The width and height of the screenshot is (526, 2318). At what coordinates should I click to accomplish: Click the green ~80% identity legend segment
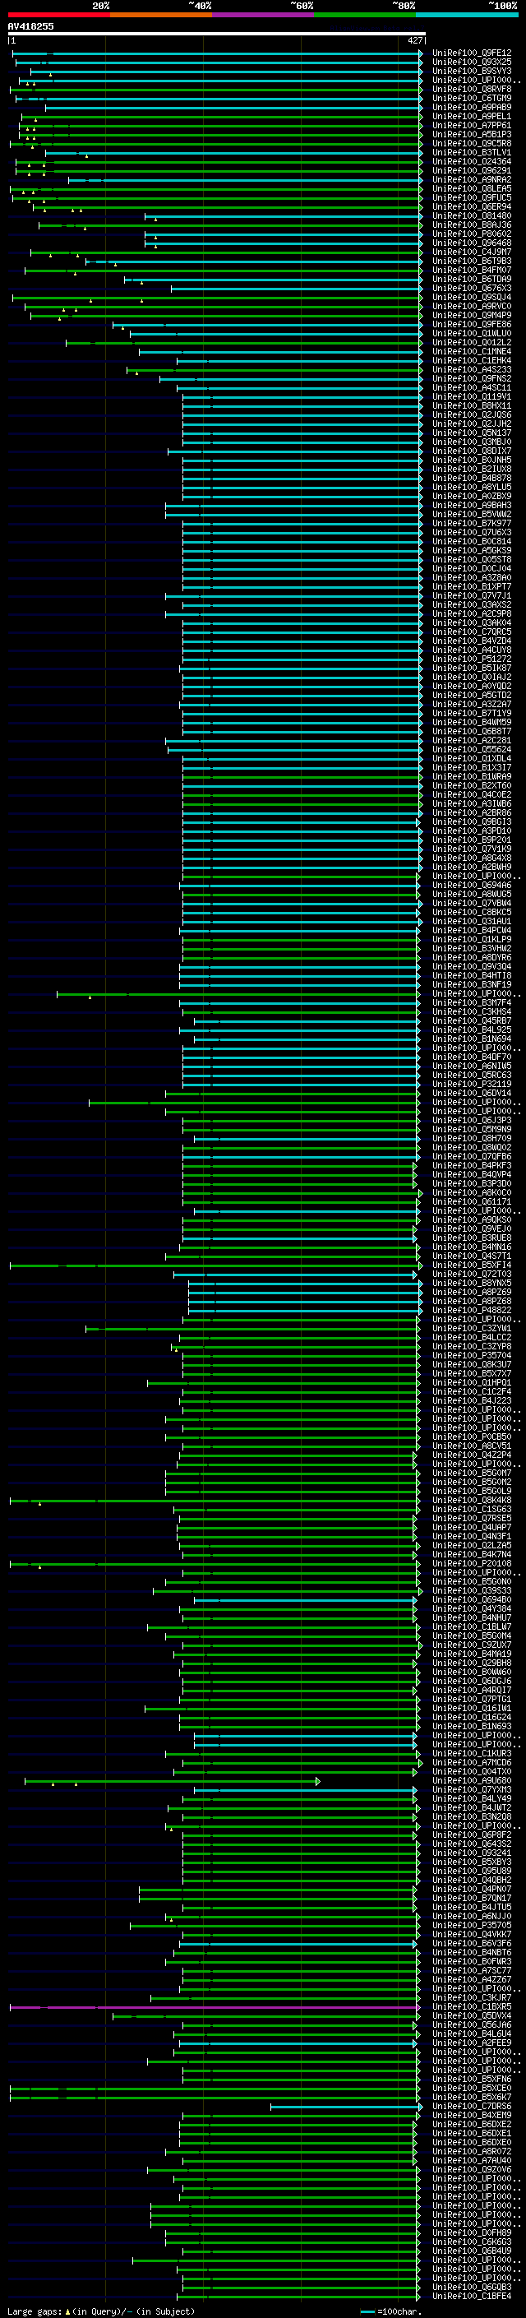[365, 15]
